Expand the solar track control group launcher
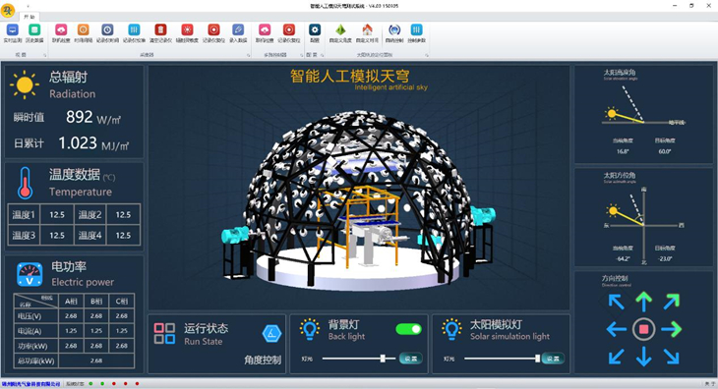The width and height of the screenshot is (718, 389). pos(427,55)
